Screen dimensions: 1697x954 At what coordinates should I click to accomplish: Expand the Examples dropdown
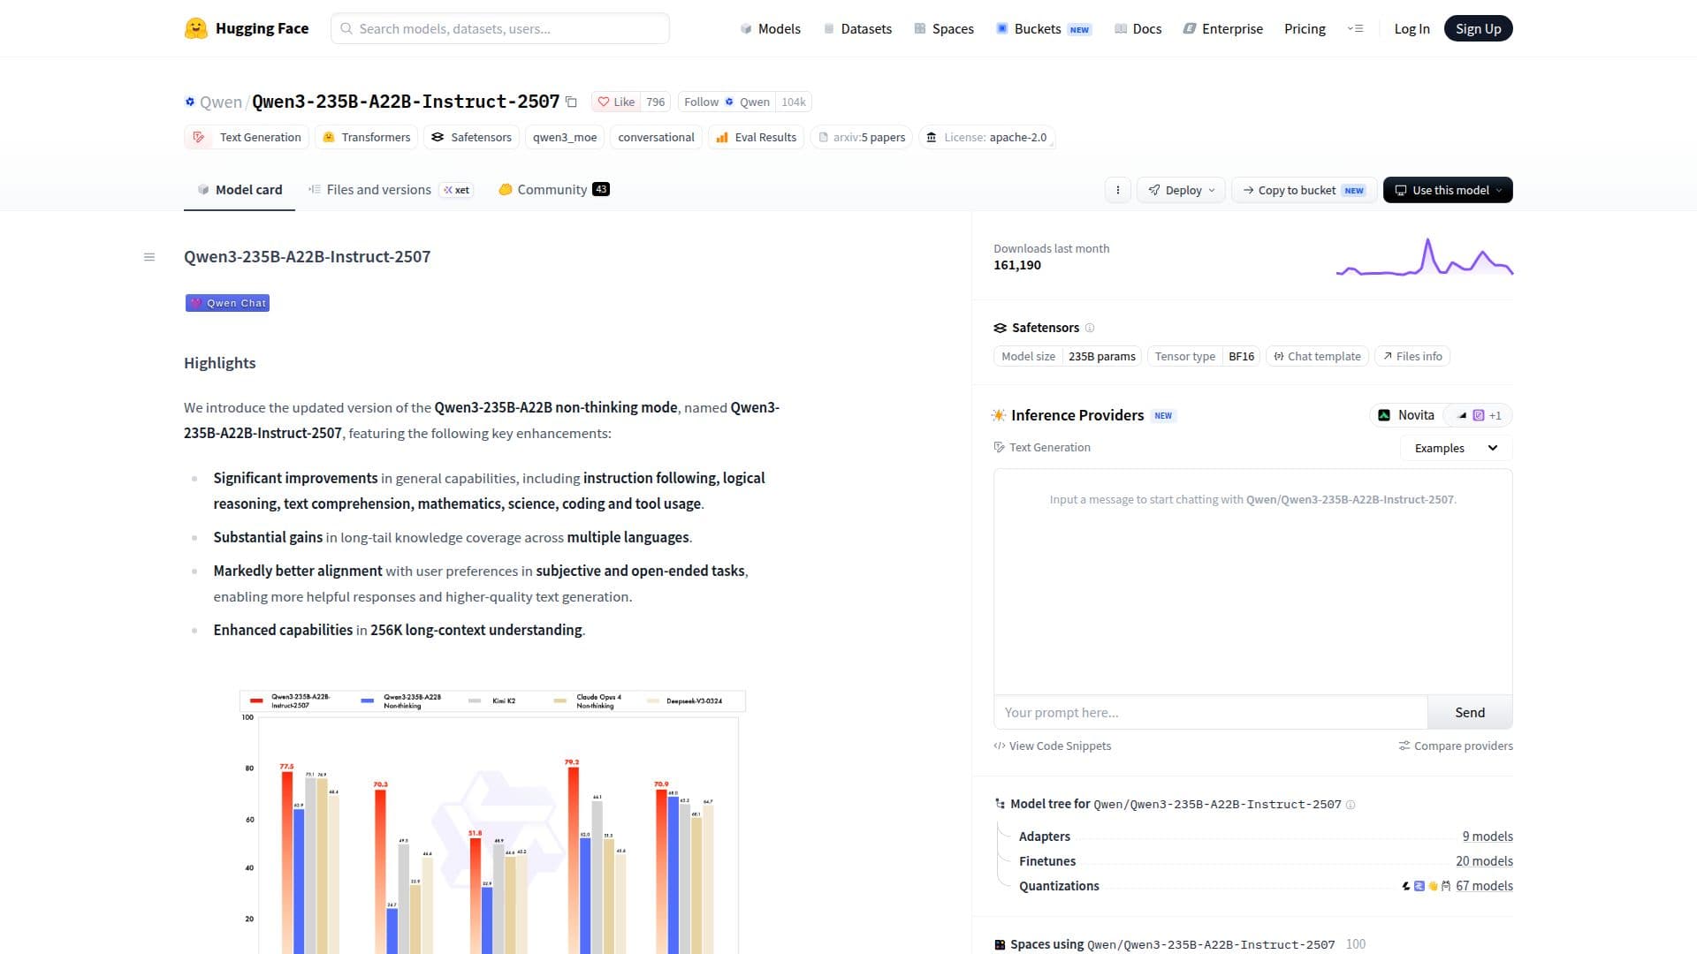point(1456,448)
